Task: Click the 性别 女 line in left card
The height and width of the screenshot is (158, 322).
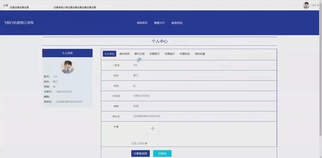Action: coord(50,87)
